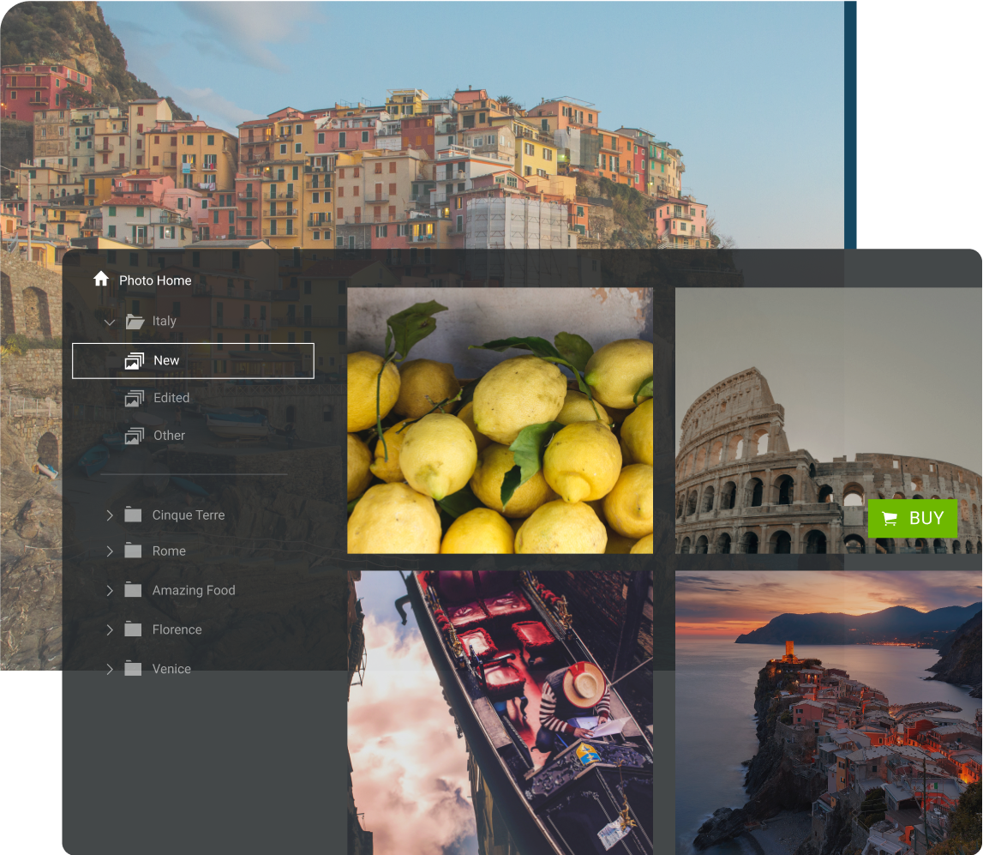Expand the Cinque Terre folder chevron
Viewport: 983px width, 855px height.
pyautogui.click(x=109, y=515)
